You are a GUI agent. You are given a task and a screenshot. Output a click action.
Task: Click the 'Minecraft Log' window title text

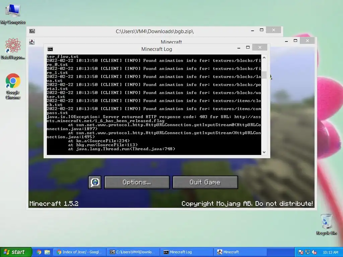[x=157, y=49]
